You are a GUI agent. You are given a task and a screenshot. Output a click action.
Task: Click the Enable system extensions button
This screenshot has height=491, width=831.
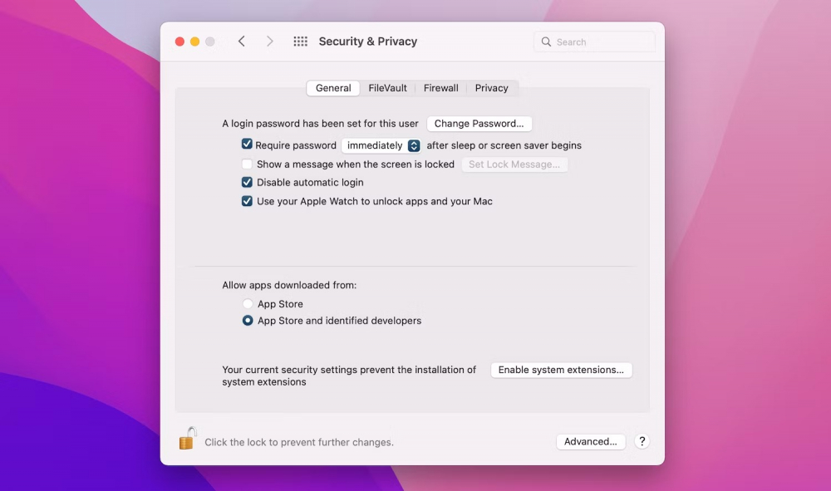tap(561, 370)
